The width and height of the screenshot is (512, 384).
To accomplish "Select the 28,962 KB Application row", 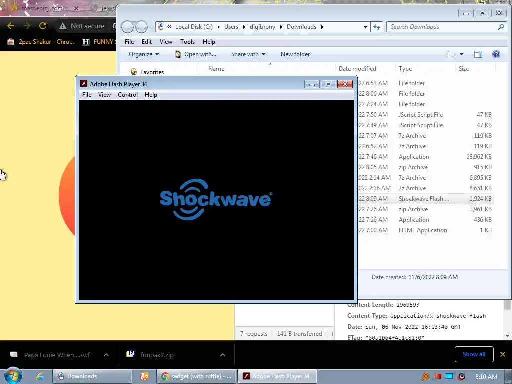I will [x=425, y=156].
